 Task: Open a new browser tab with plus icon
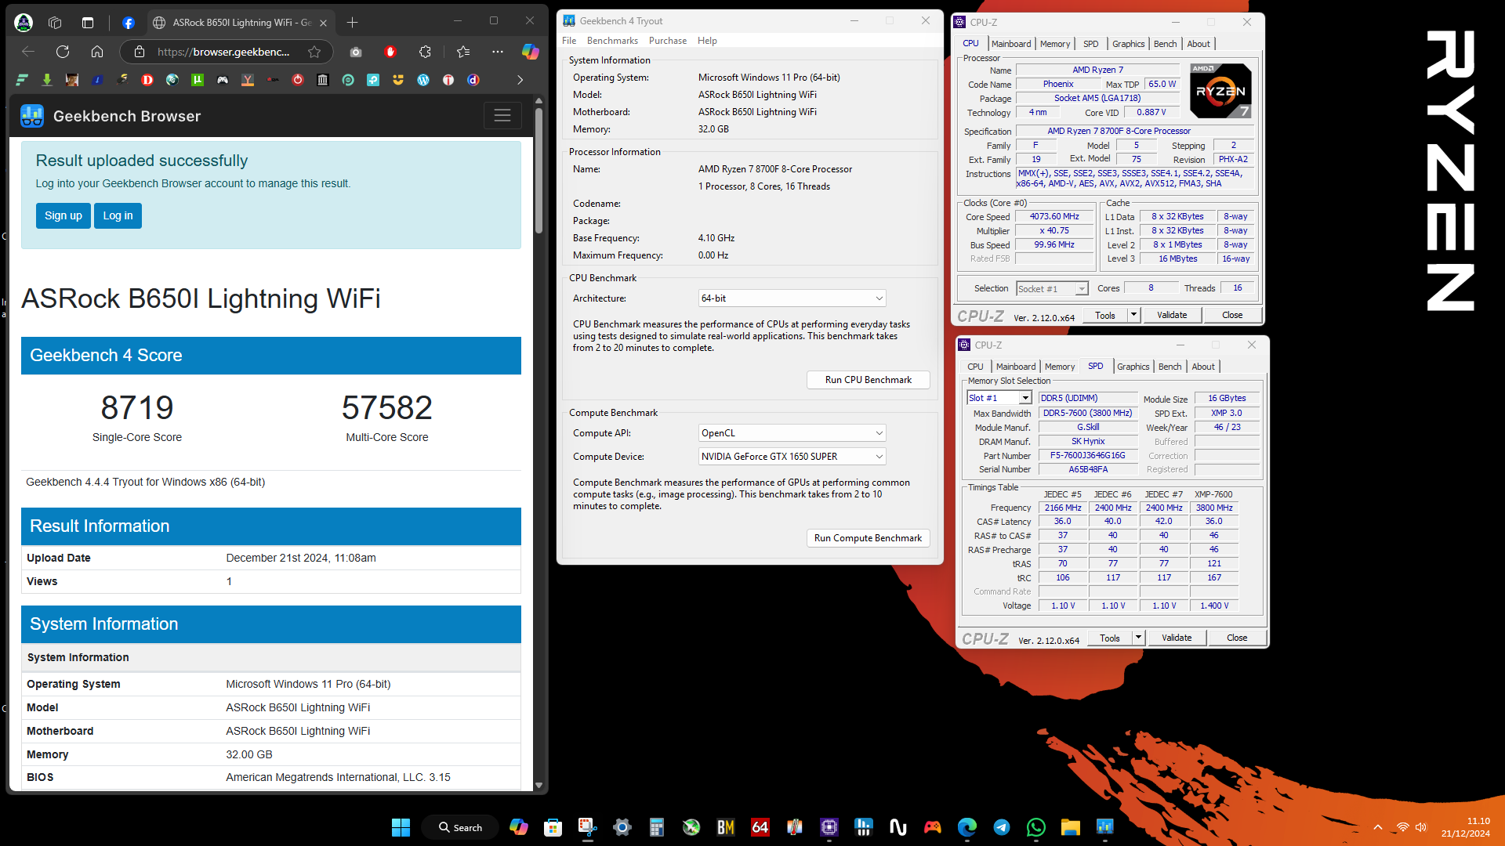(352, 23)
